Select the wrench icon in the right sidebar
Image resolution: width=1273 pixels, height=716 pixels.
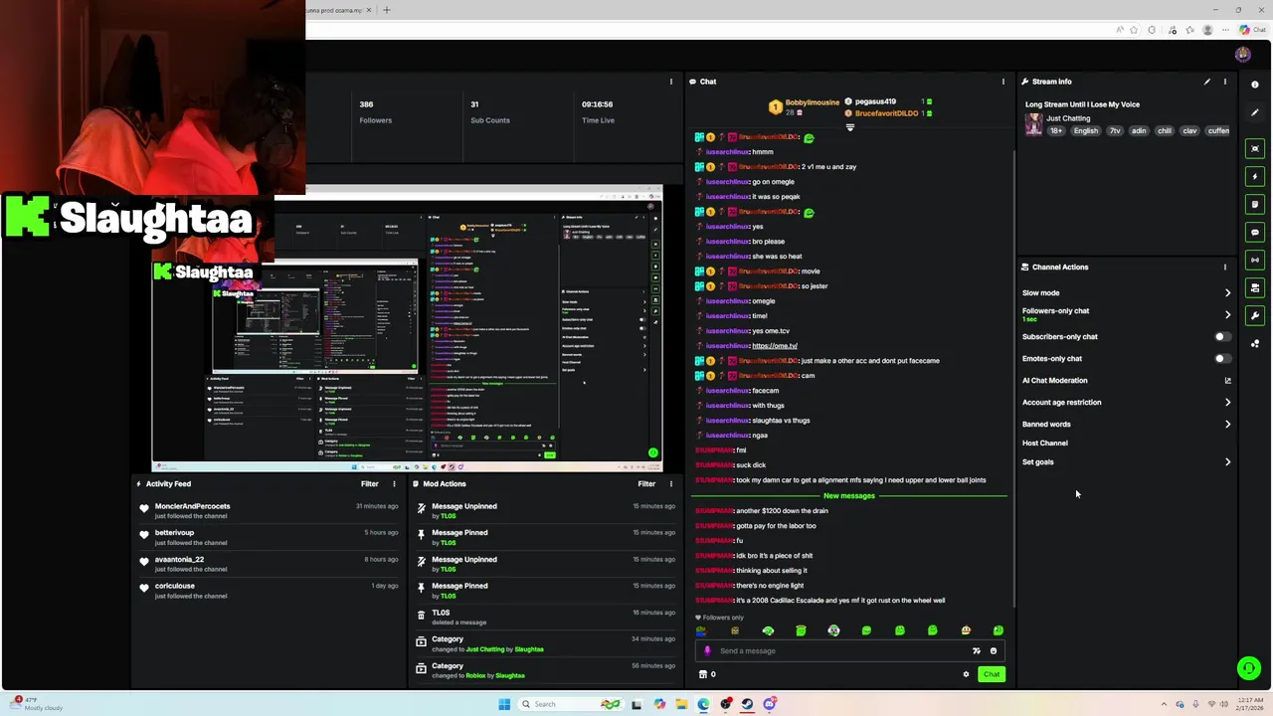1255,315
